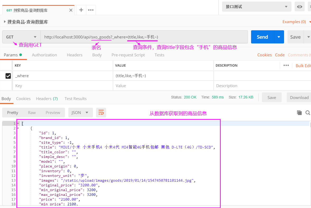This screenshot has height=208, width=311.
Task: Click the request URL input field
Action: pyautogui.click(x=145, y=37)
